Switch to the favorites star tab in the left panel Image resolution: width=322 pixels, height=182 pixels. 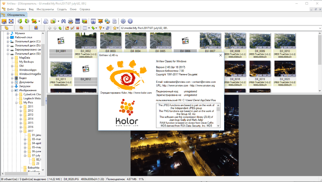(x=21, y=28)
